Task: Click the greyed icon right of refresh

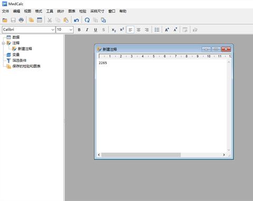Action: coord(95,20)
